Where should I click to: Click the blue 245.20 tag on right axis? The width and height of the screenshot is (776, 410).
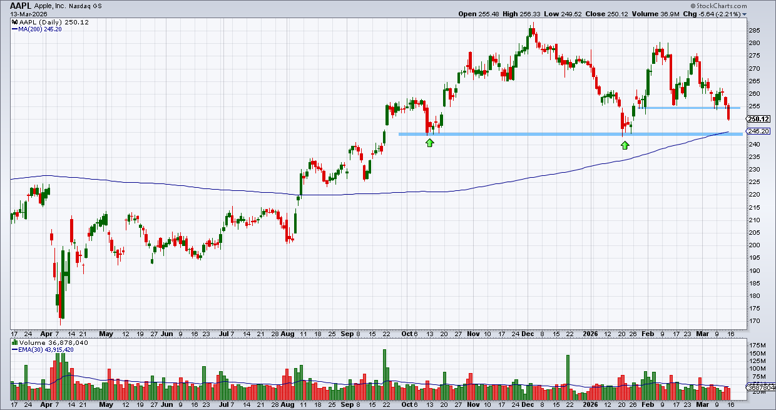pos(758,131)
